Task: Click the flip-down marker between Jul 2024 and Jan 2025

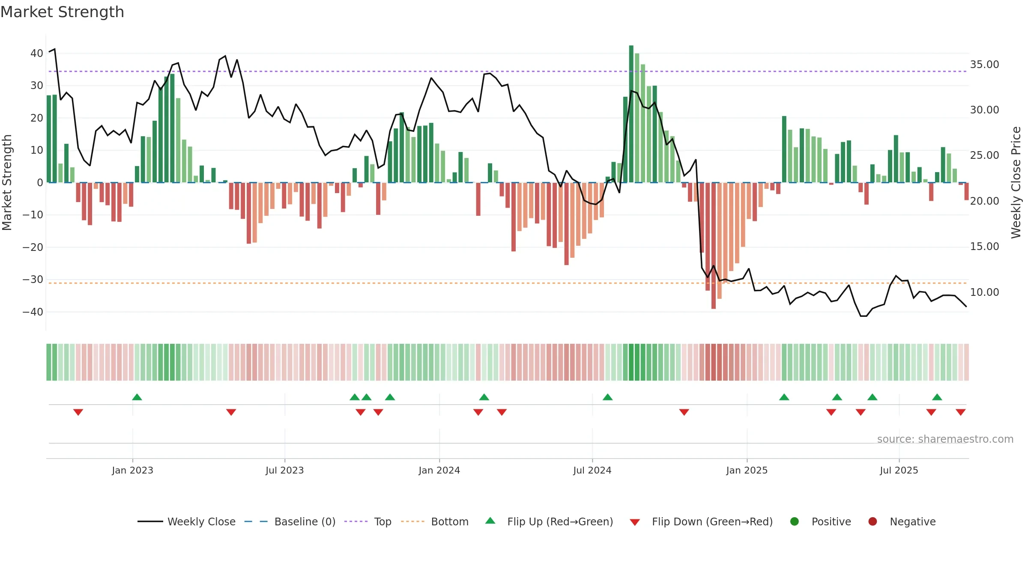Action: coord(684,412)
